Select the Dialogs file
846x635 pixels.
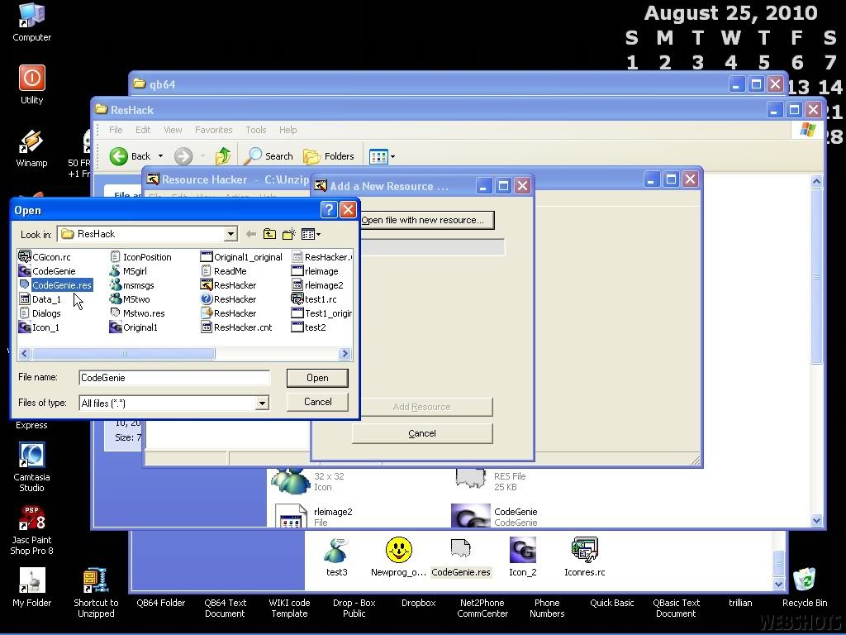pos(40,313)
